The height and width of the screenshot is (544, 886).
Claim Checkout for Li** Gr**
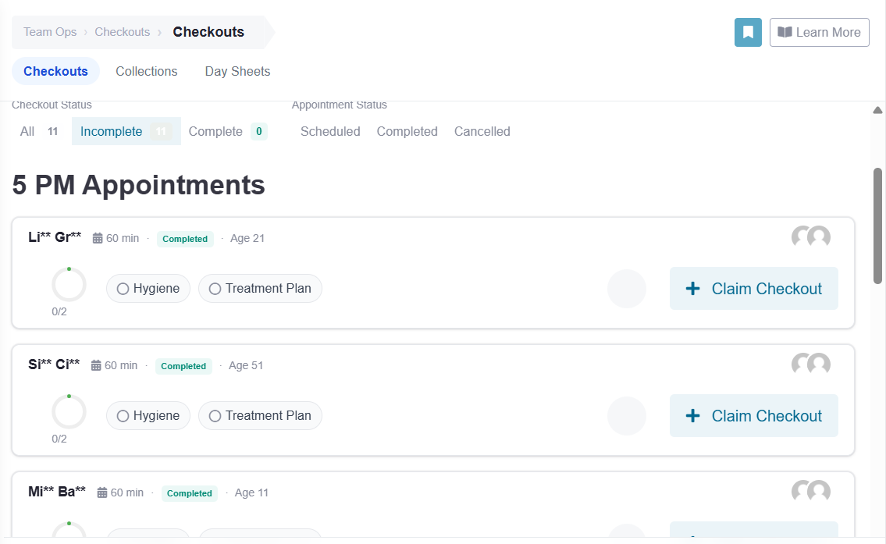(x=754, y=289)
